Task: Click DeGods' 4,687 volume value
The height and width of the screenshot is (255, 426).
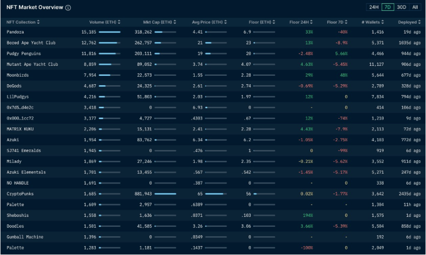Action: tap(90, 86)
